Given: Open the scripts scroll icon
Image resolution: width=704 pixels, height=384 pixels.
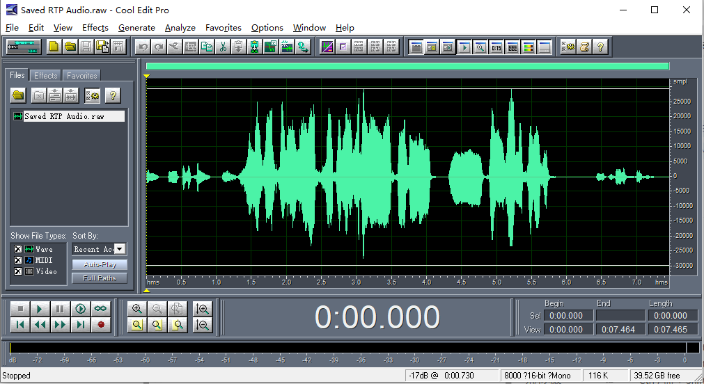Looking at the screenshot, I should pos(584,47).
